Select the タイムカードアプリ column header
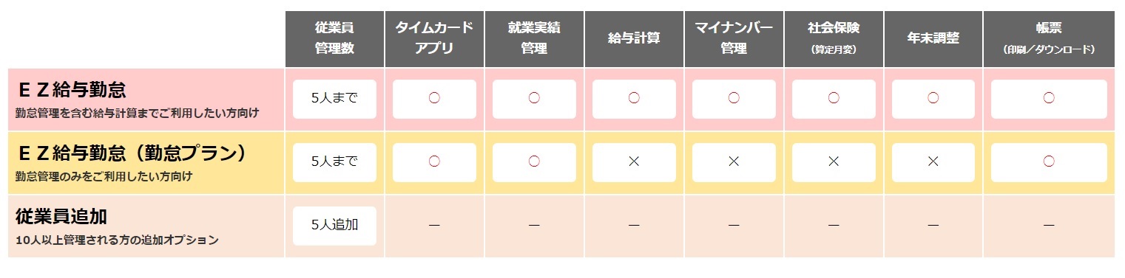The height and width of the screenshot is (278, 1125). pyautogui.click(x=434, y=39)
